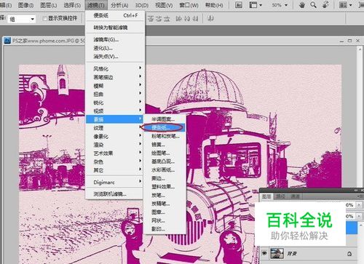Open the 图像(I) menu
364x264 pixels.
[x=25, y=5]
